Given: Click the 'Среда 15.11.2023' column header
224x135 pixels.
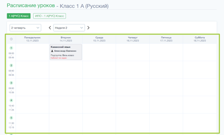Looking at the screenshot, I should (99, 39).
